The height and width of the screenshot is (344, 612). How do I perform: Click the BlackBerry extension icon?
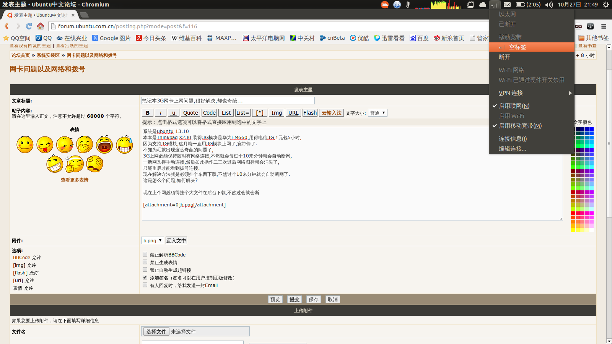(x=591, y=26)
